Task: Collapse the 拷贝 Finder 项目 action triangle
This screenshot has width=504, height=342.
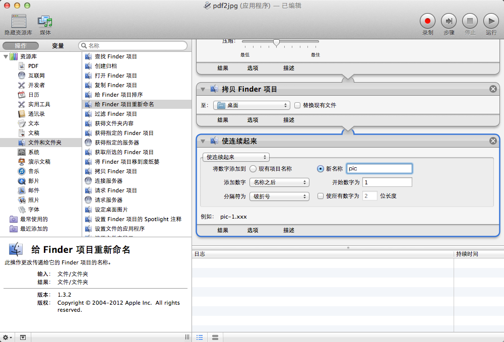Action: coord(203,89)
